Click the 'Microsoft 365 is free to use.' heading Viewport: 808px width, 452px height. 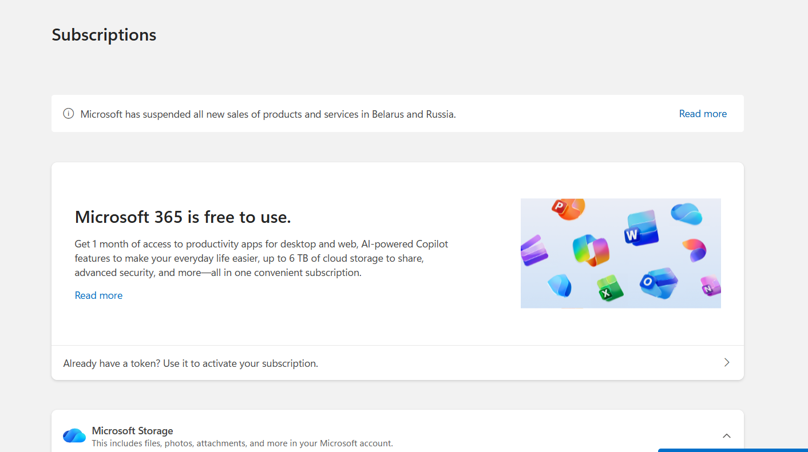[183, 217]
